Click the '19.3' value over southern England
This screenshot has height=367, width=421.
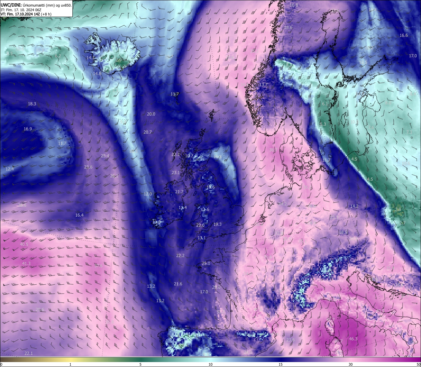217,224
